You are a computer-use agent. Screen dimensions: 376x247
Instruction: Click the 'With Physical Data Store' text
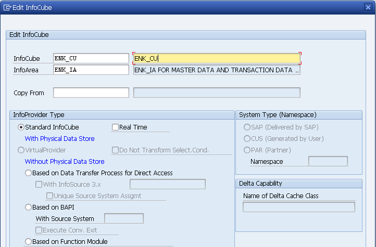pos(60,138)
